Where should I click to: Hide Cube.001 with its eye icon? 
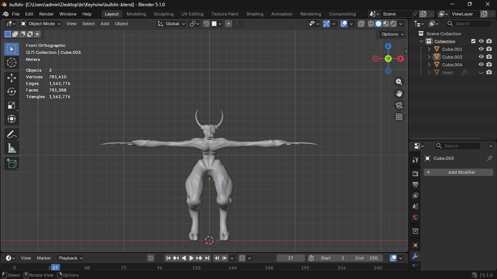point(481,49)
